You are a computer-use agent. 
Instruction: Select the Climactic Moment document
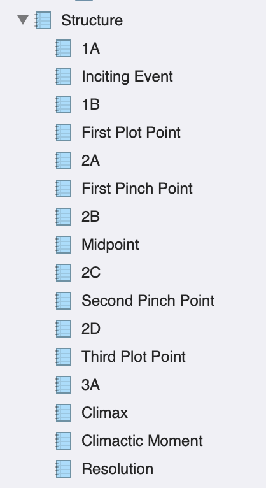tap(142, 441)
